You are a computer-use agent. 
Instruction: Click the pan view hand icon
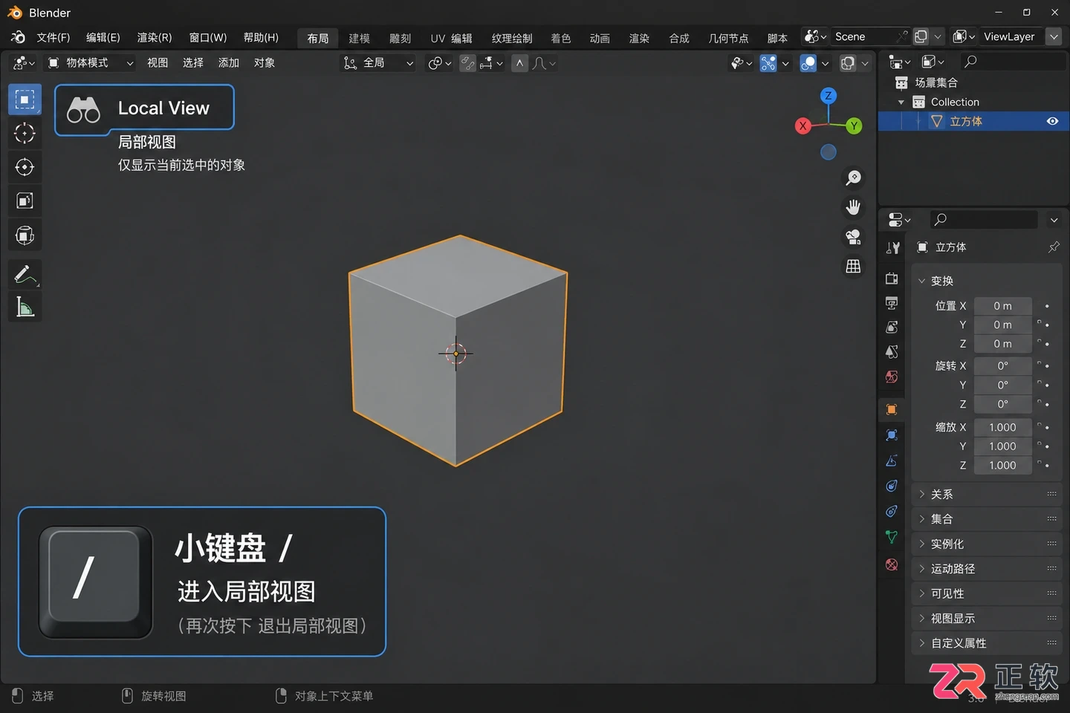[853, 207]
